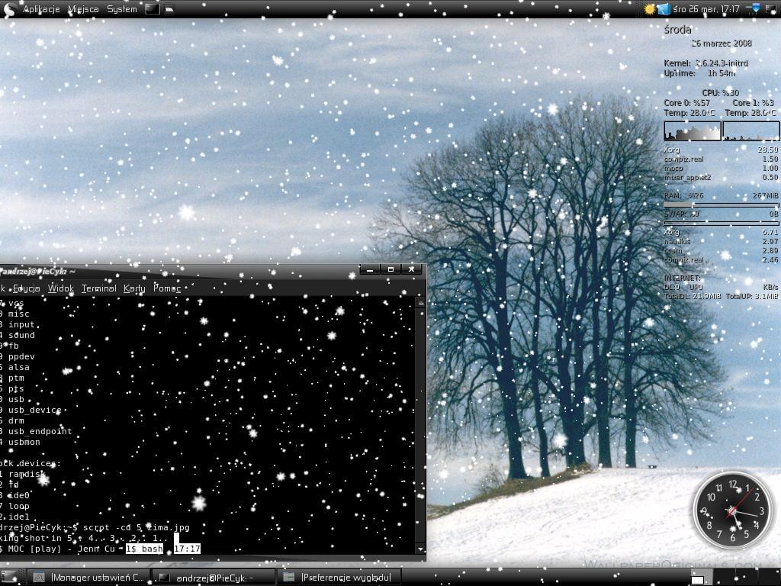Click the '17:17' time in terminal status line
The image size is (781, 586).
pos(187,549)
